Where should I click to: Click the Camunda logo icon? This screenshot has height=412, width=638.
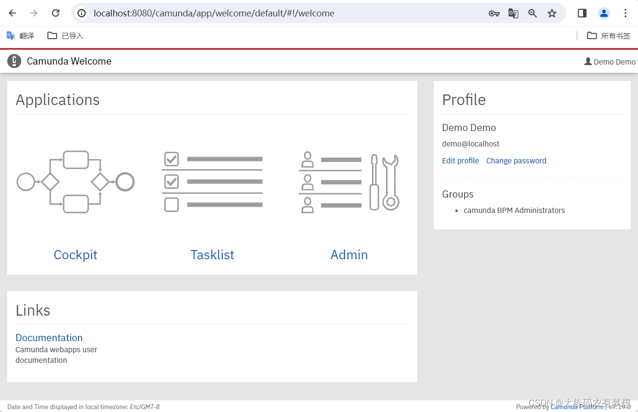click(14, 61)
